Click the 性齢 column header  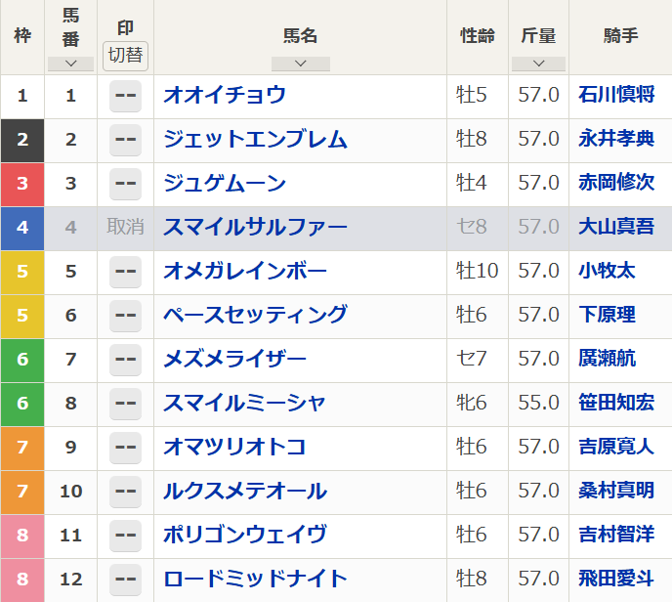click(x=478, y=36)
